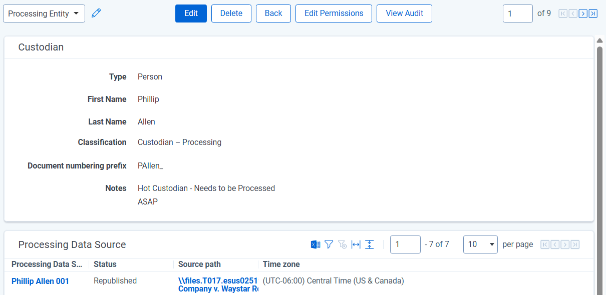Click the Last Name value Allen
This screenshot has height=295, width=606.
click(x=146, y=122)
